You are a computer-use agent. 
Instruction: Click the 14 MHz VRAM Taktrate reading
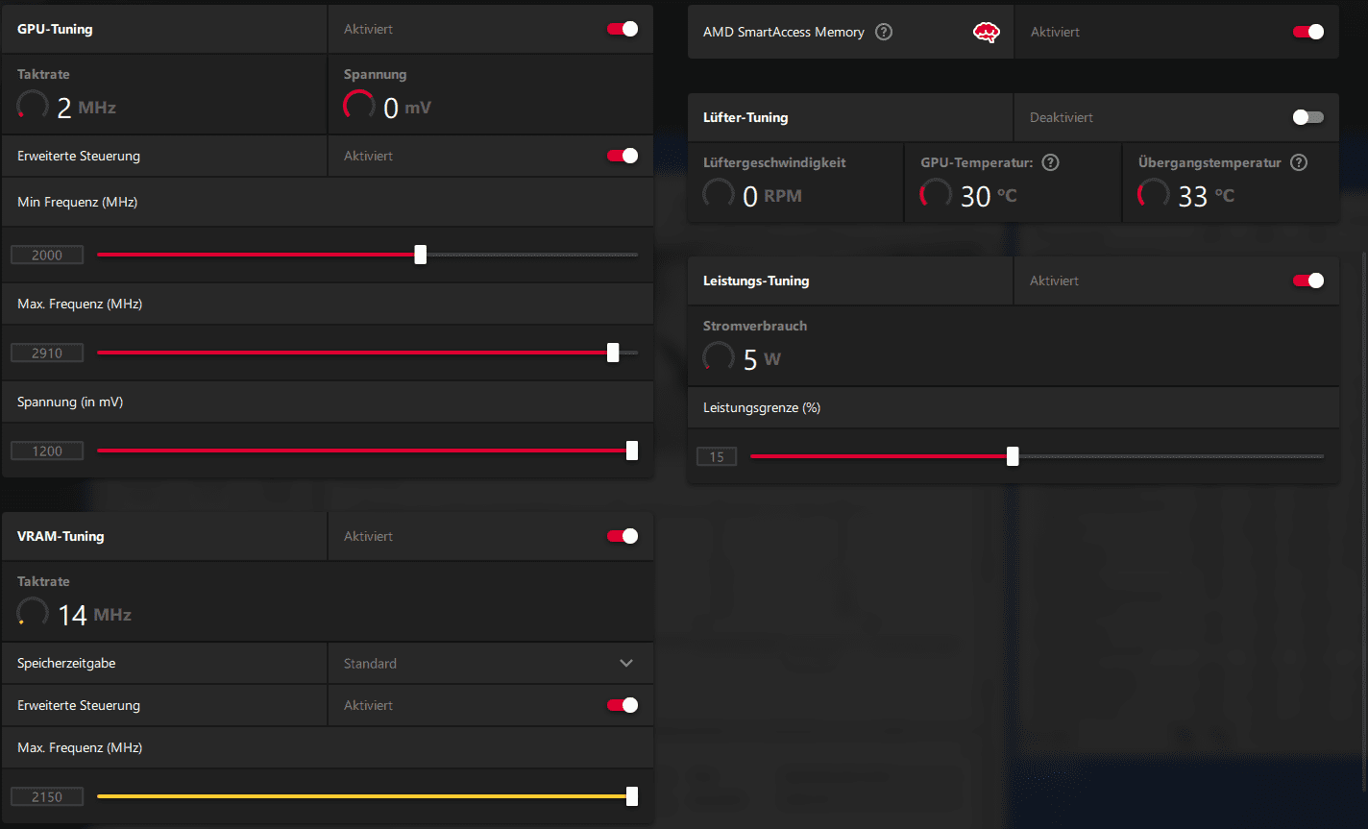pyautogui.click(x=94, y=615)
